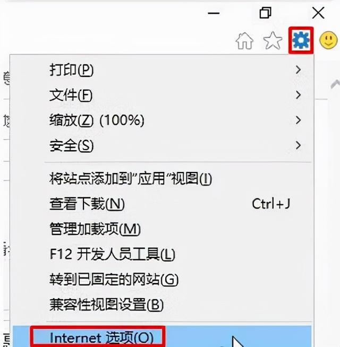The image size is (340, 347).
Task: Select the 安全(S) menu label
Action: pos(71,145)
